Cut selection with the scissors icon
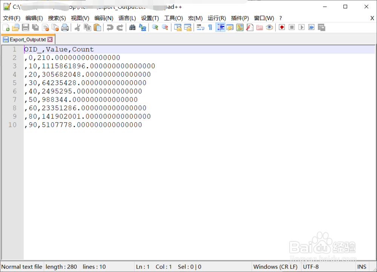 point(77,28)
